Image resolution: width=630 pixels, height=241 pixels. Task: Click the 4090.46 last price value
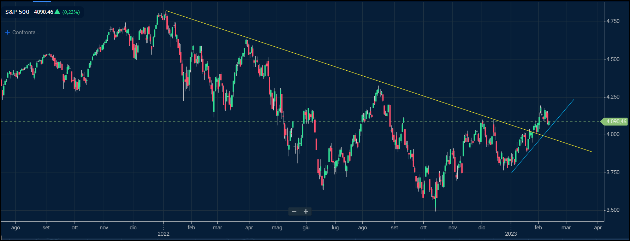point(43,12)
